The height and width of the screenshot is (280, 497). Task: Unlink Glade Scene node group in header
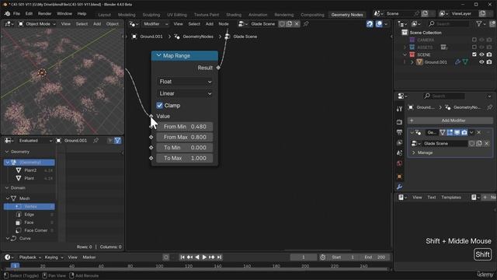click(x=297, y=24)
